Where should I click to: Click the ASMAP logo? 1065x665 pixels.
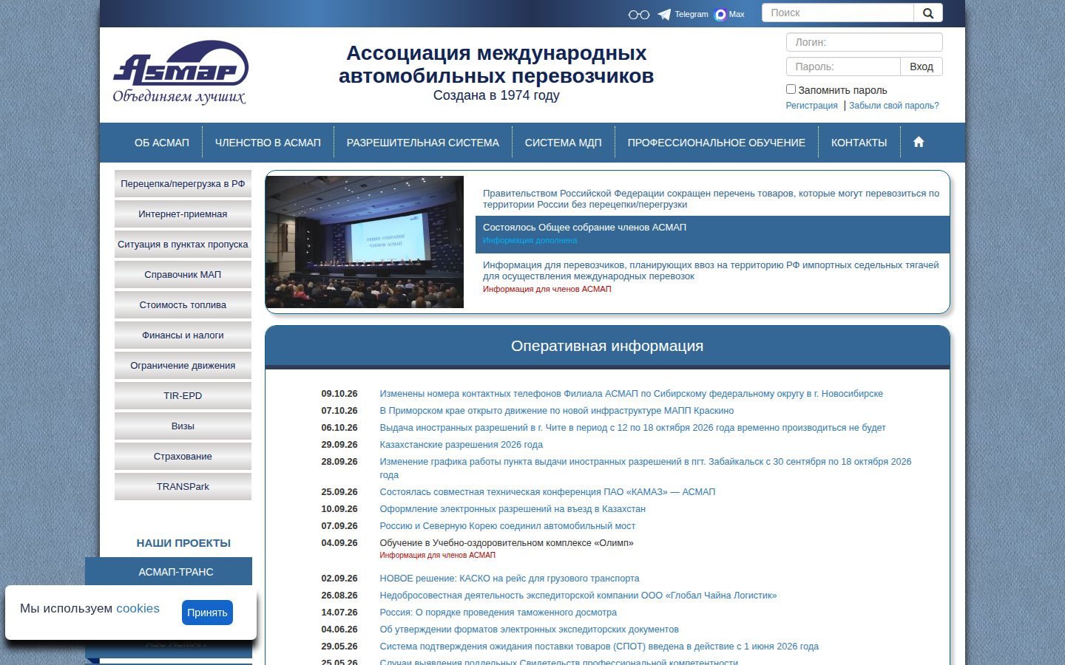click(x=180, y=72)
